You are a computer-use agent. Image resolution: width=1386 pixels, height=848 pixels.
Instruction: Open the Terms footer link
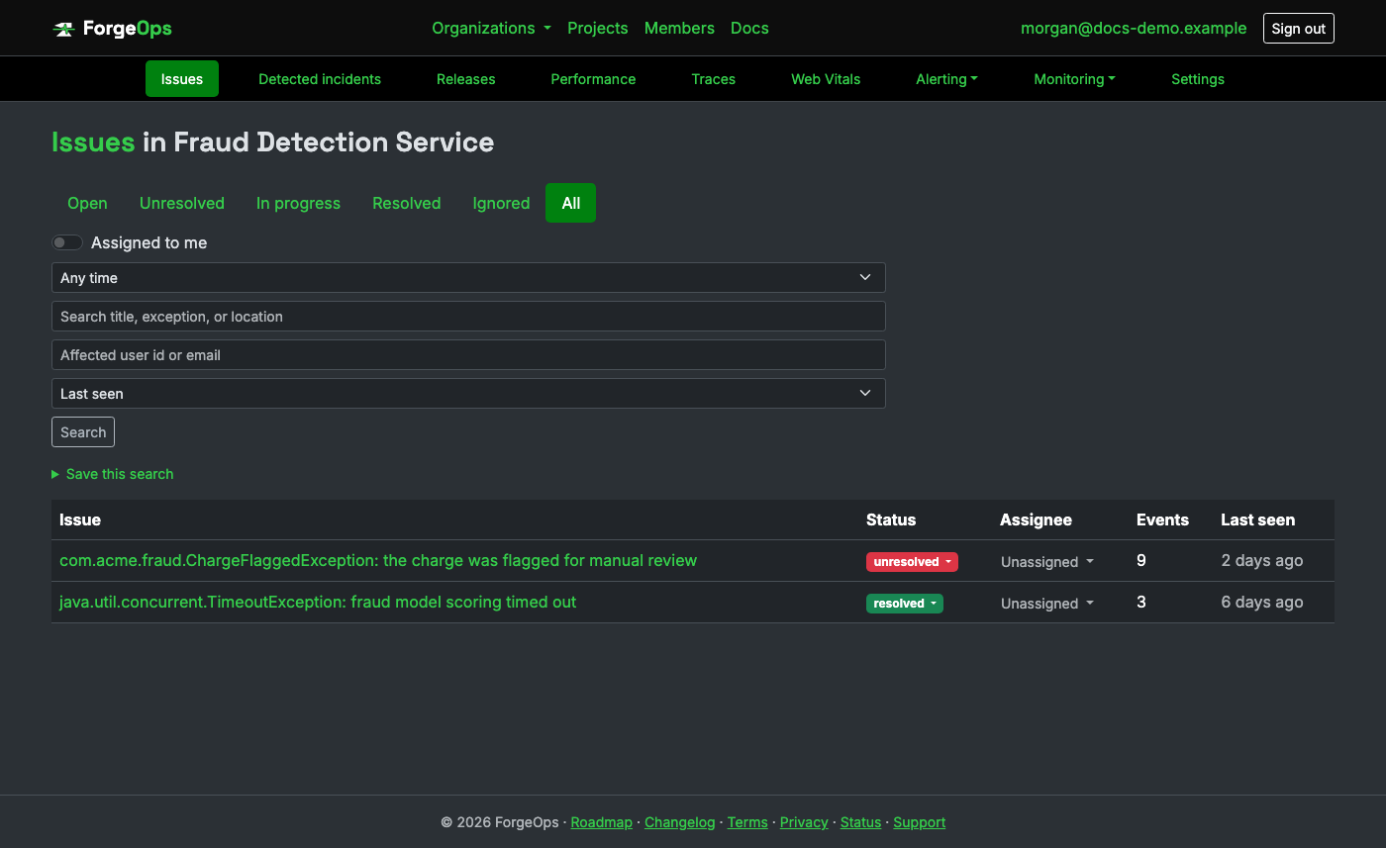(x=747, y=822)
